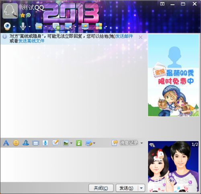This screenshot has width=201, height=194.
Task: Expand the applications dropdown arrow
Action: 106,27
